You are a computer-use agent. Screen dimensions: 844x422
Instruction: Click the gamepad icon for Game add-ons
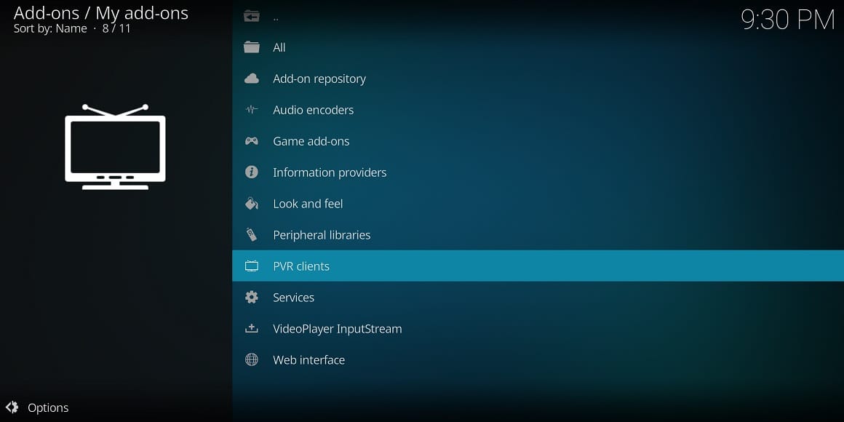252,141
